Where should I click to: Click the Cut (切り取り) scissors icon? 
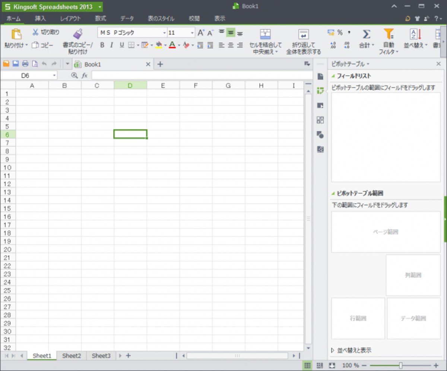coord(36,32)
